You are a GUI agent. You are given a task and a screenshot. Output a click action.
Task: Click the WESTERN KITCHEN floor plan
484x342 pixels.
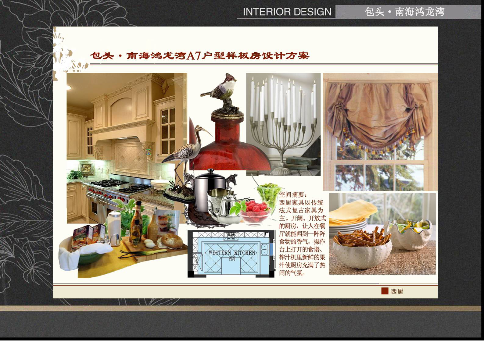pos(231,254)
